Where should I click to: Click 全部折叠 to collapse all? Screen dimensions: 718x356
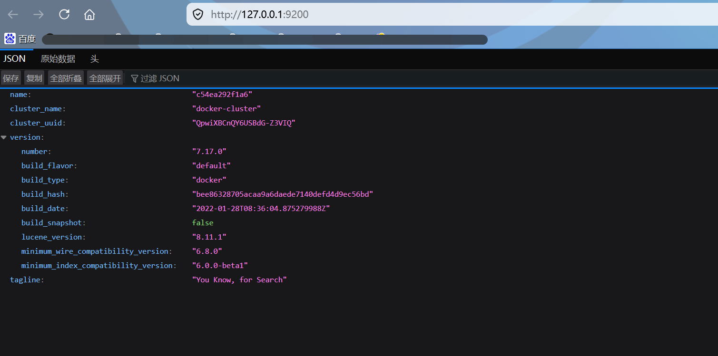(66, 78)
